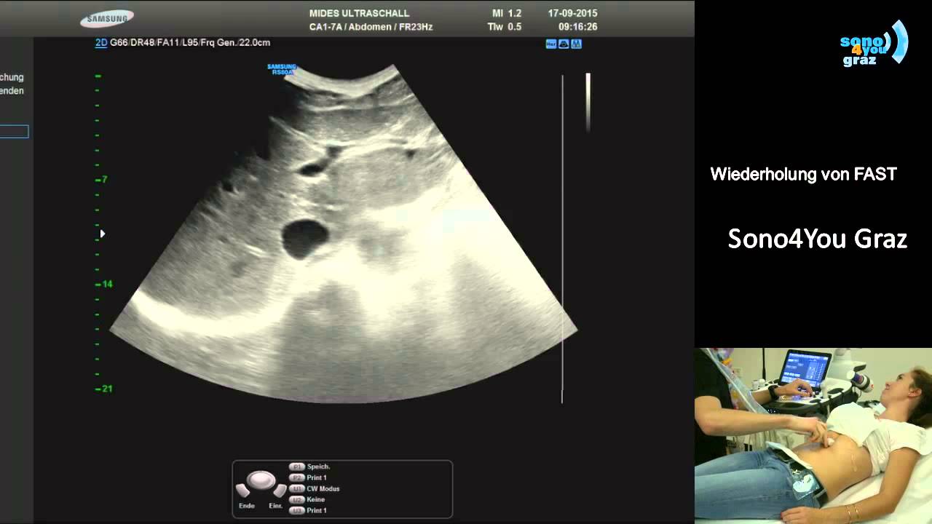Click the depth marker 14
932x524 pixels.
point(104,284)
